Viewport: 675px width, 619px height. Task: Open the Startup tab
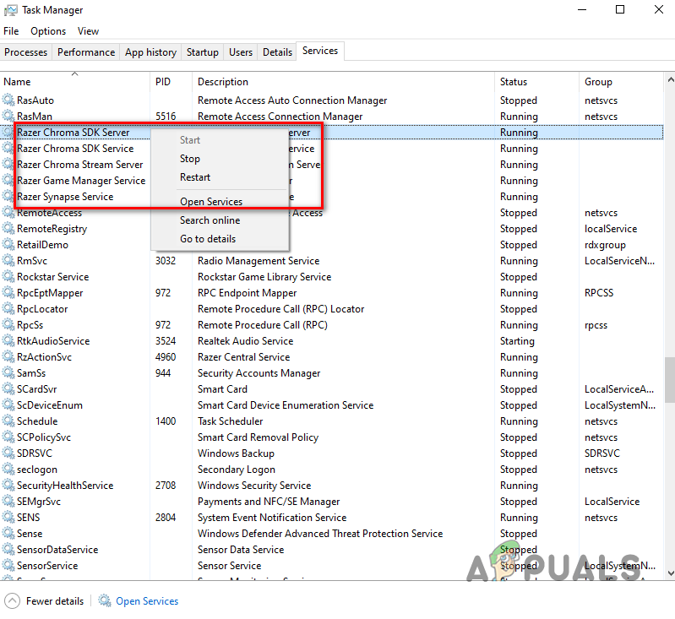pyautogui.click(x=202, y=52)
